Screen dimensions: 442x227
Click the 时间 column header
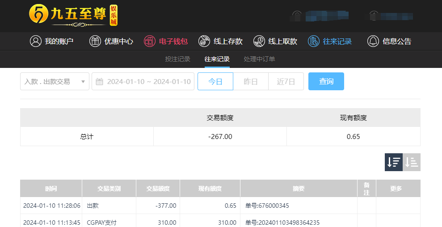[51, 189]
